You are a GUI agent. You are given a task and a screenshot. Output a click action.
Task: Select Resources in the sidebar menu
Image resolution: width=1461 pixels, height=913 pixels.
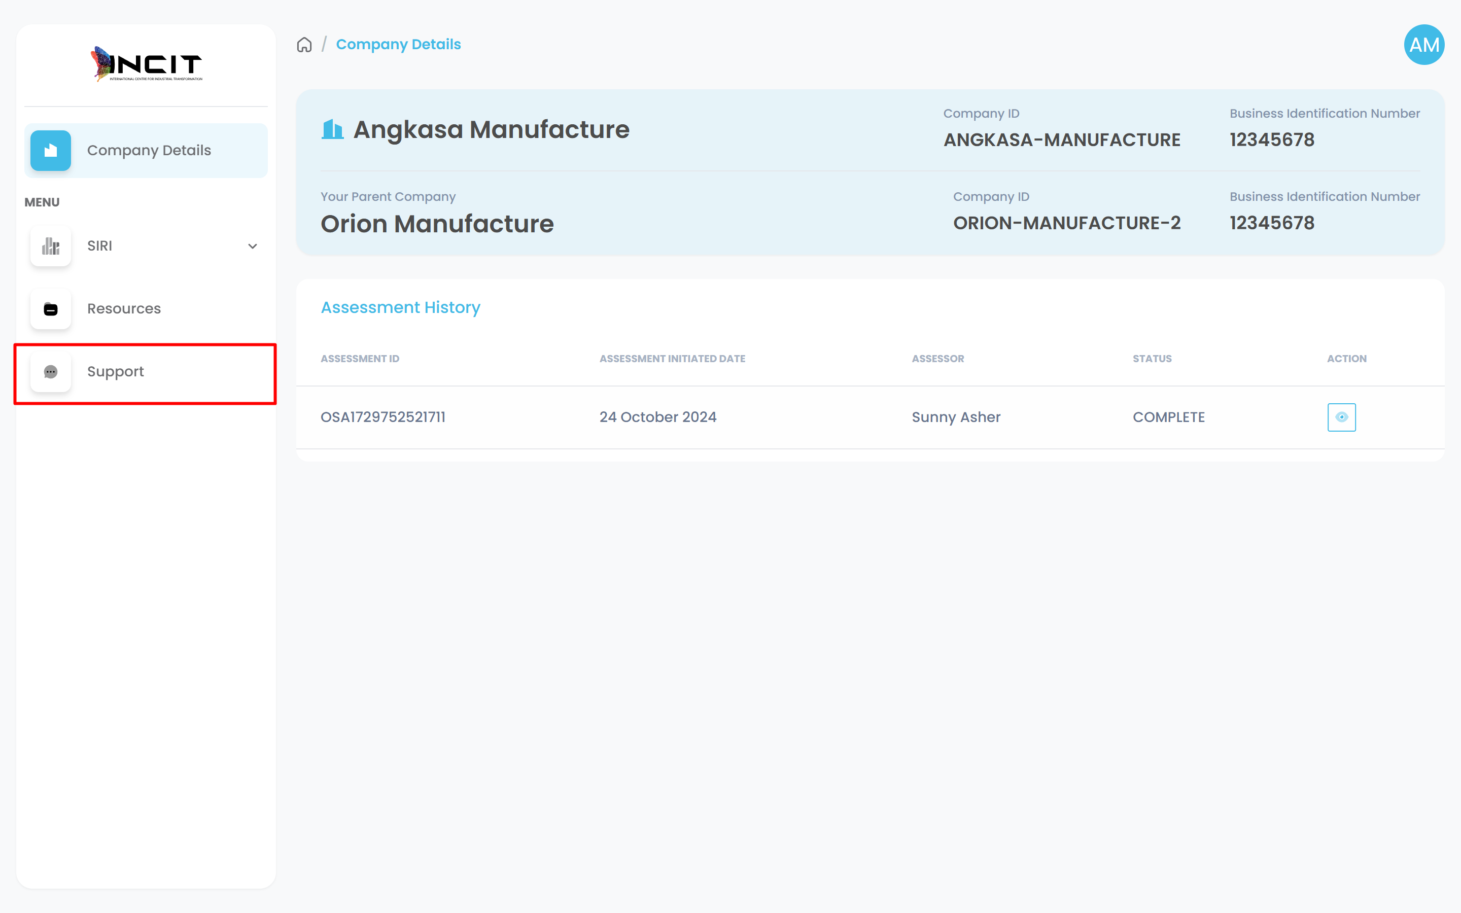tap(124, 308)
